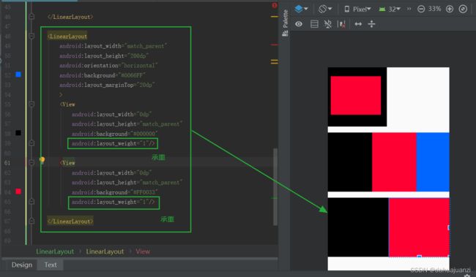Click the distribute vertically icon
Image resolution: width=476 pixels, height=277 pixels.
[x=371, y=24]
